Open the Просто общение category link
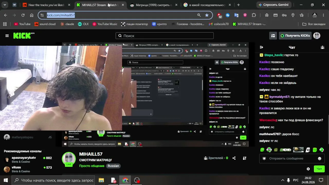Screen dimensions: 329x185 tap(92, 166)
